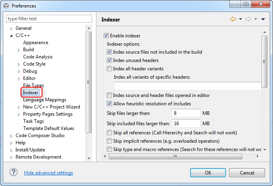Open the preferences view menu triangle
Viewport: 273px width, 186px height.
263,19
